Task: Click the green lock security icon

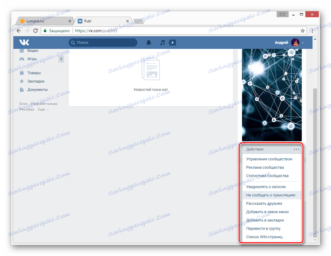Action: click(x=45, y=31)
